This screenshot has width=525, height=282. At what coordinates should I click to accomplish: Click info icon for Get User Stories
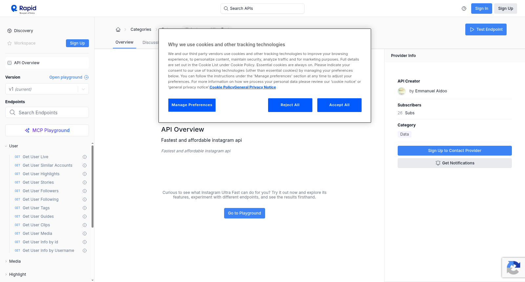click(85, 182)
